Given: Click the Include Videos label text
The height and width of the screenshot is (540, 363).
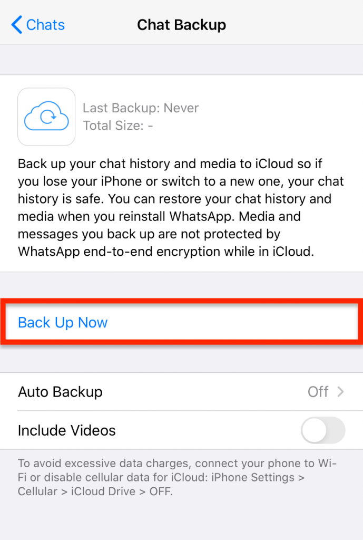Looking at the screenshot, I should pyautogui.click(x=67, y=430).
